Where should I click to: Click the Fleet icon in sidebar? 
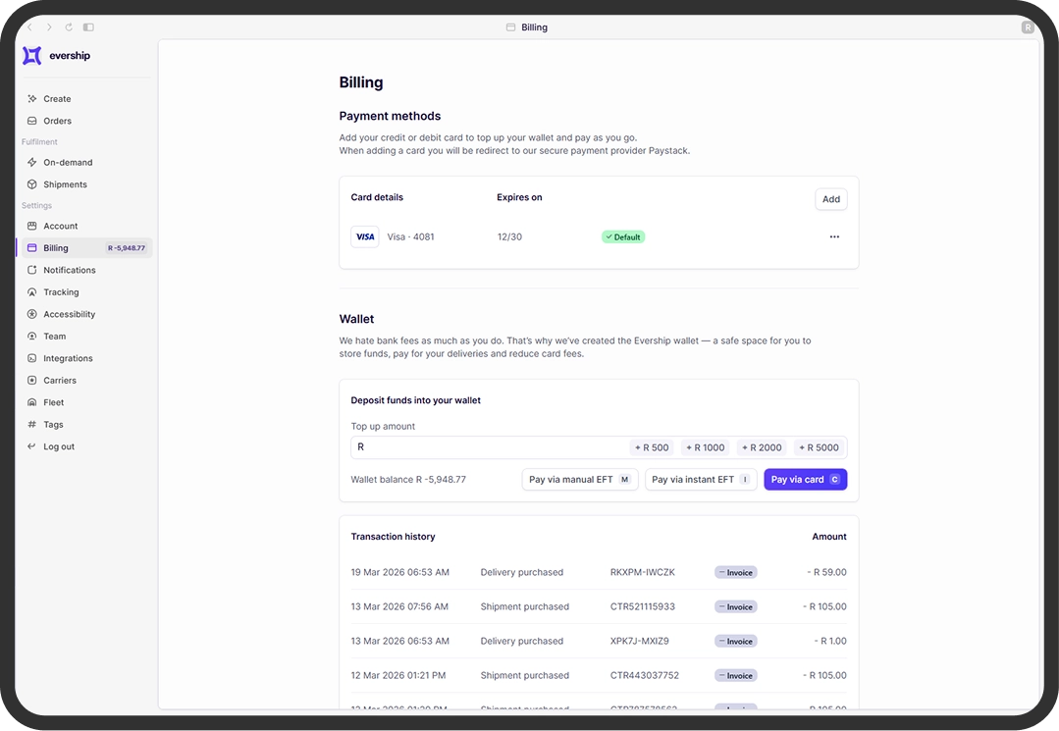click(x=32, y=403)
